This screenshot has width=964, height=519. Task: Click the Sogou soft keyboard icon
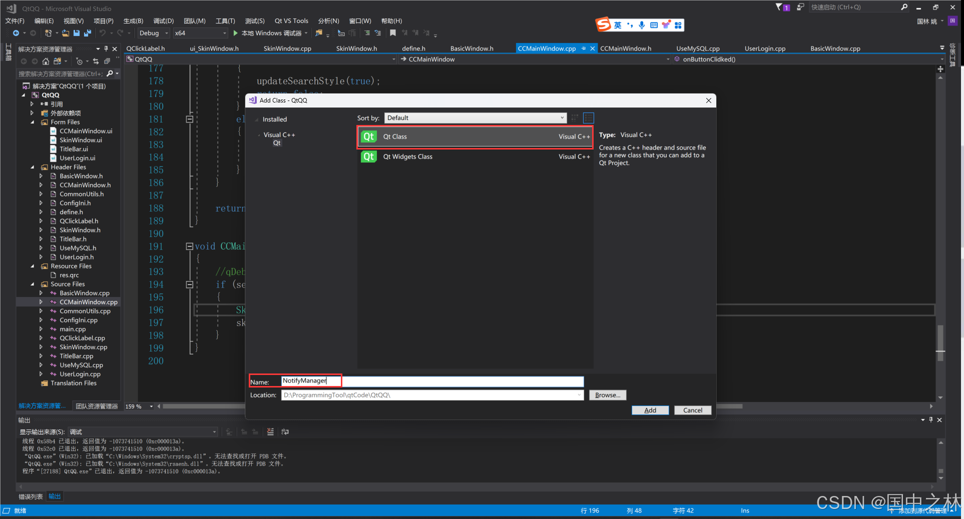(654, 25)
